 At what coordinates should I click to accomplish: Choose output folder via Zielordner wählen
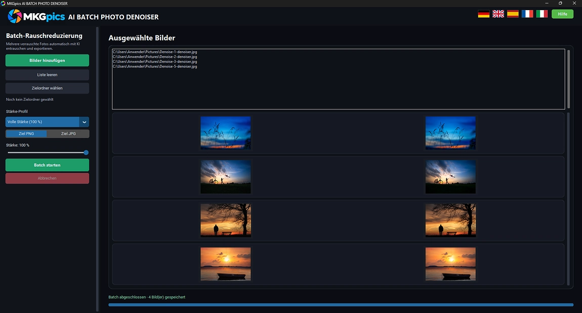(47, 88)
